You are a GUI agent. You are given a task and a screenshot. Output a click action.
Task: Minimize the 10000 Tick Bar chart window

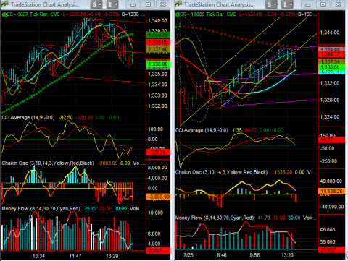pos(307,4)
